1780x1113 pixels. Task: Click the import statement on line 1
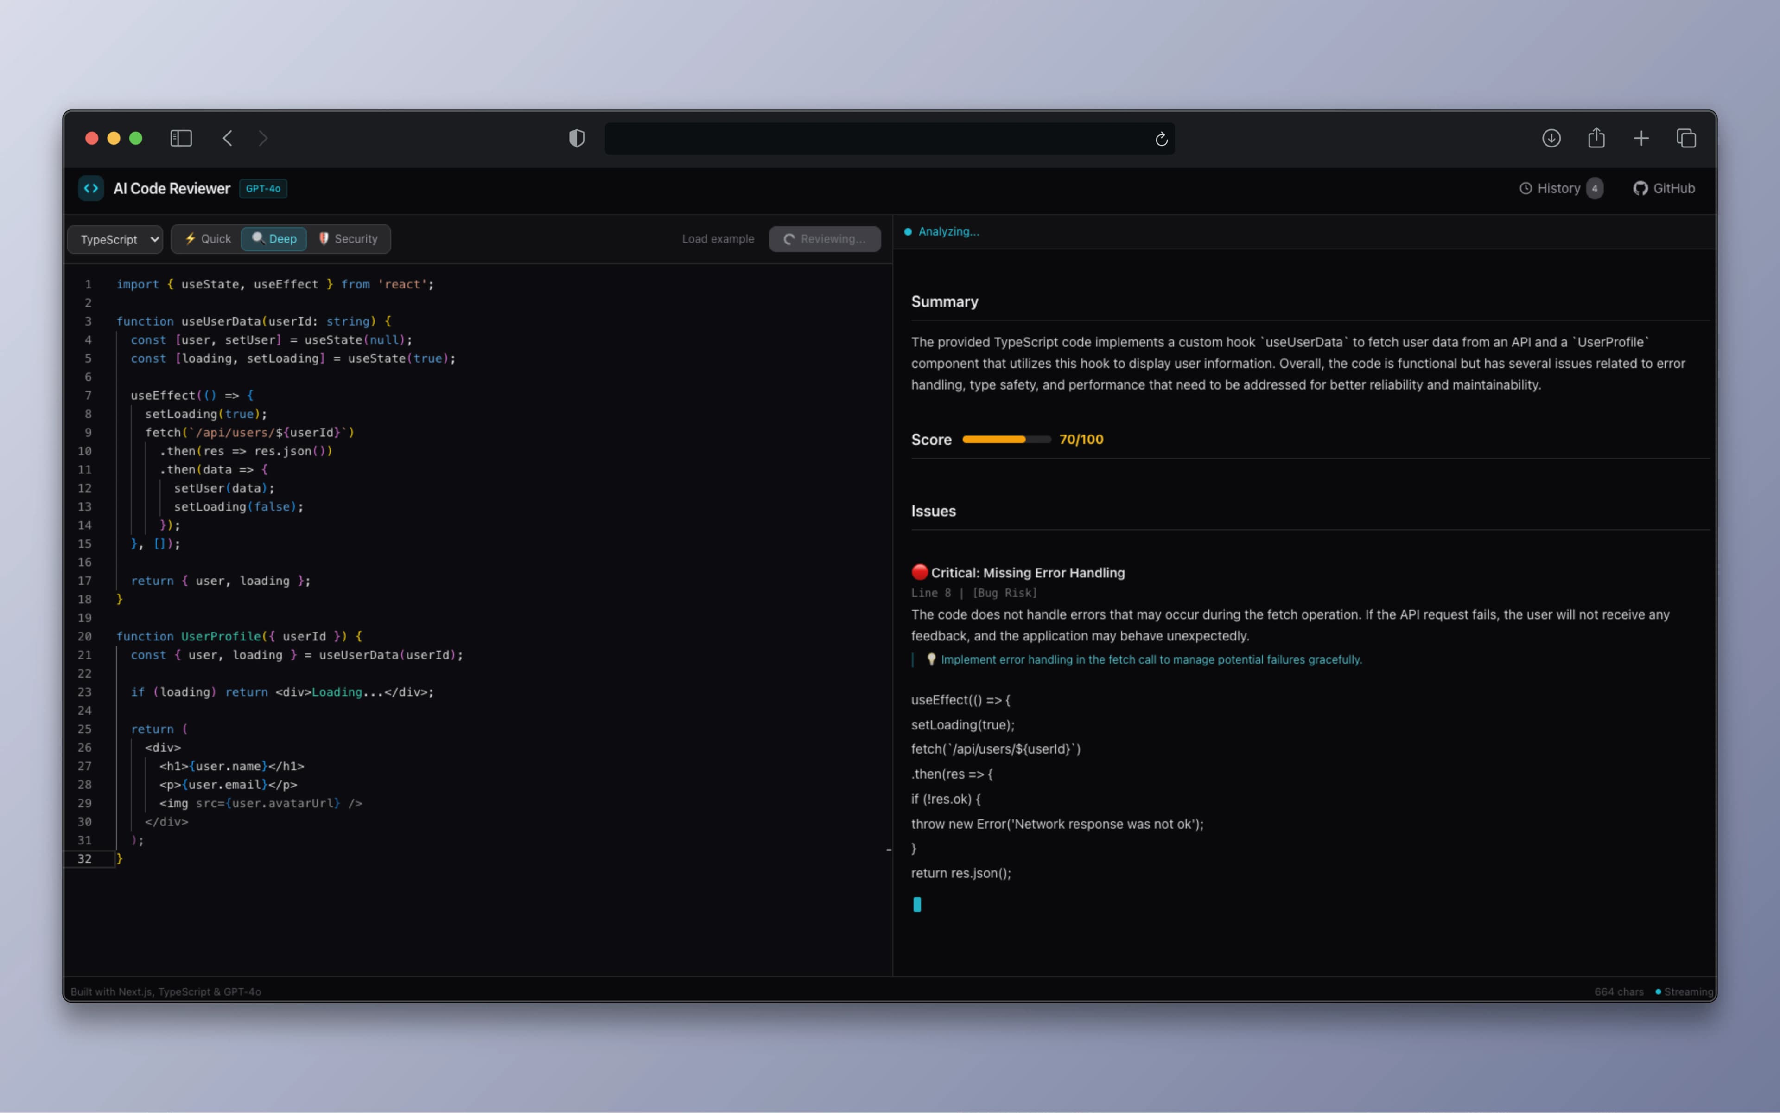pos(275,285)
